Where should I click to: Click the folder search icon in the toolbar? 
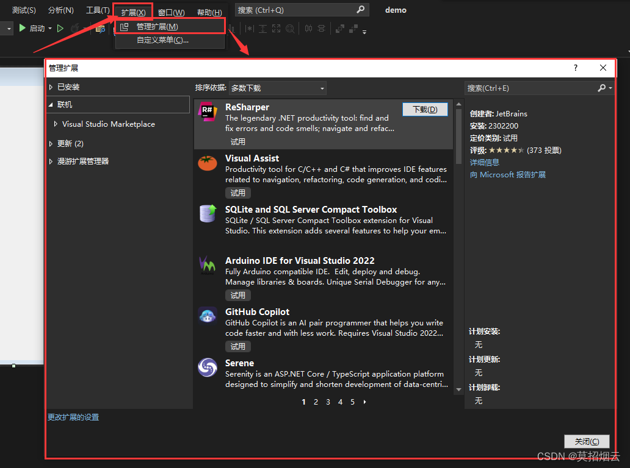(x=100, y=29)
